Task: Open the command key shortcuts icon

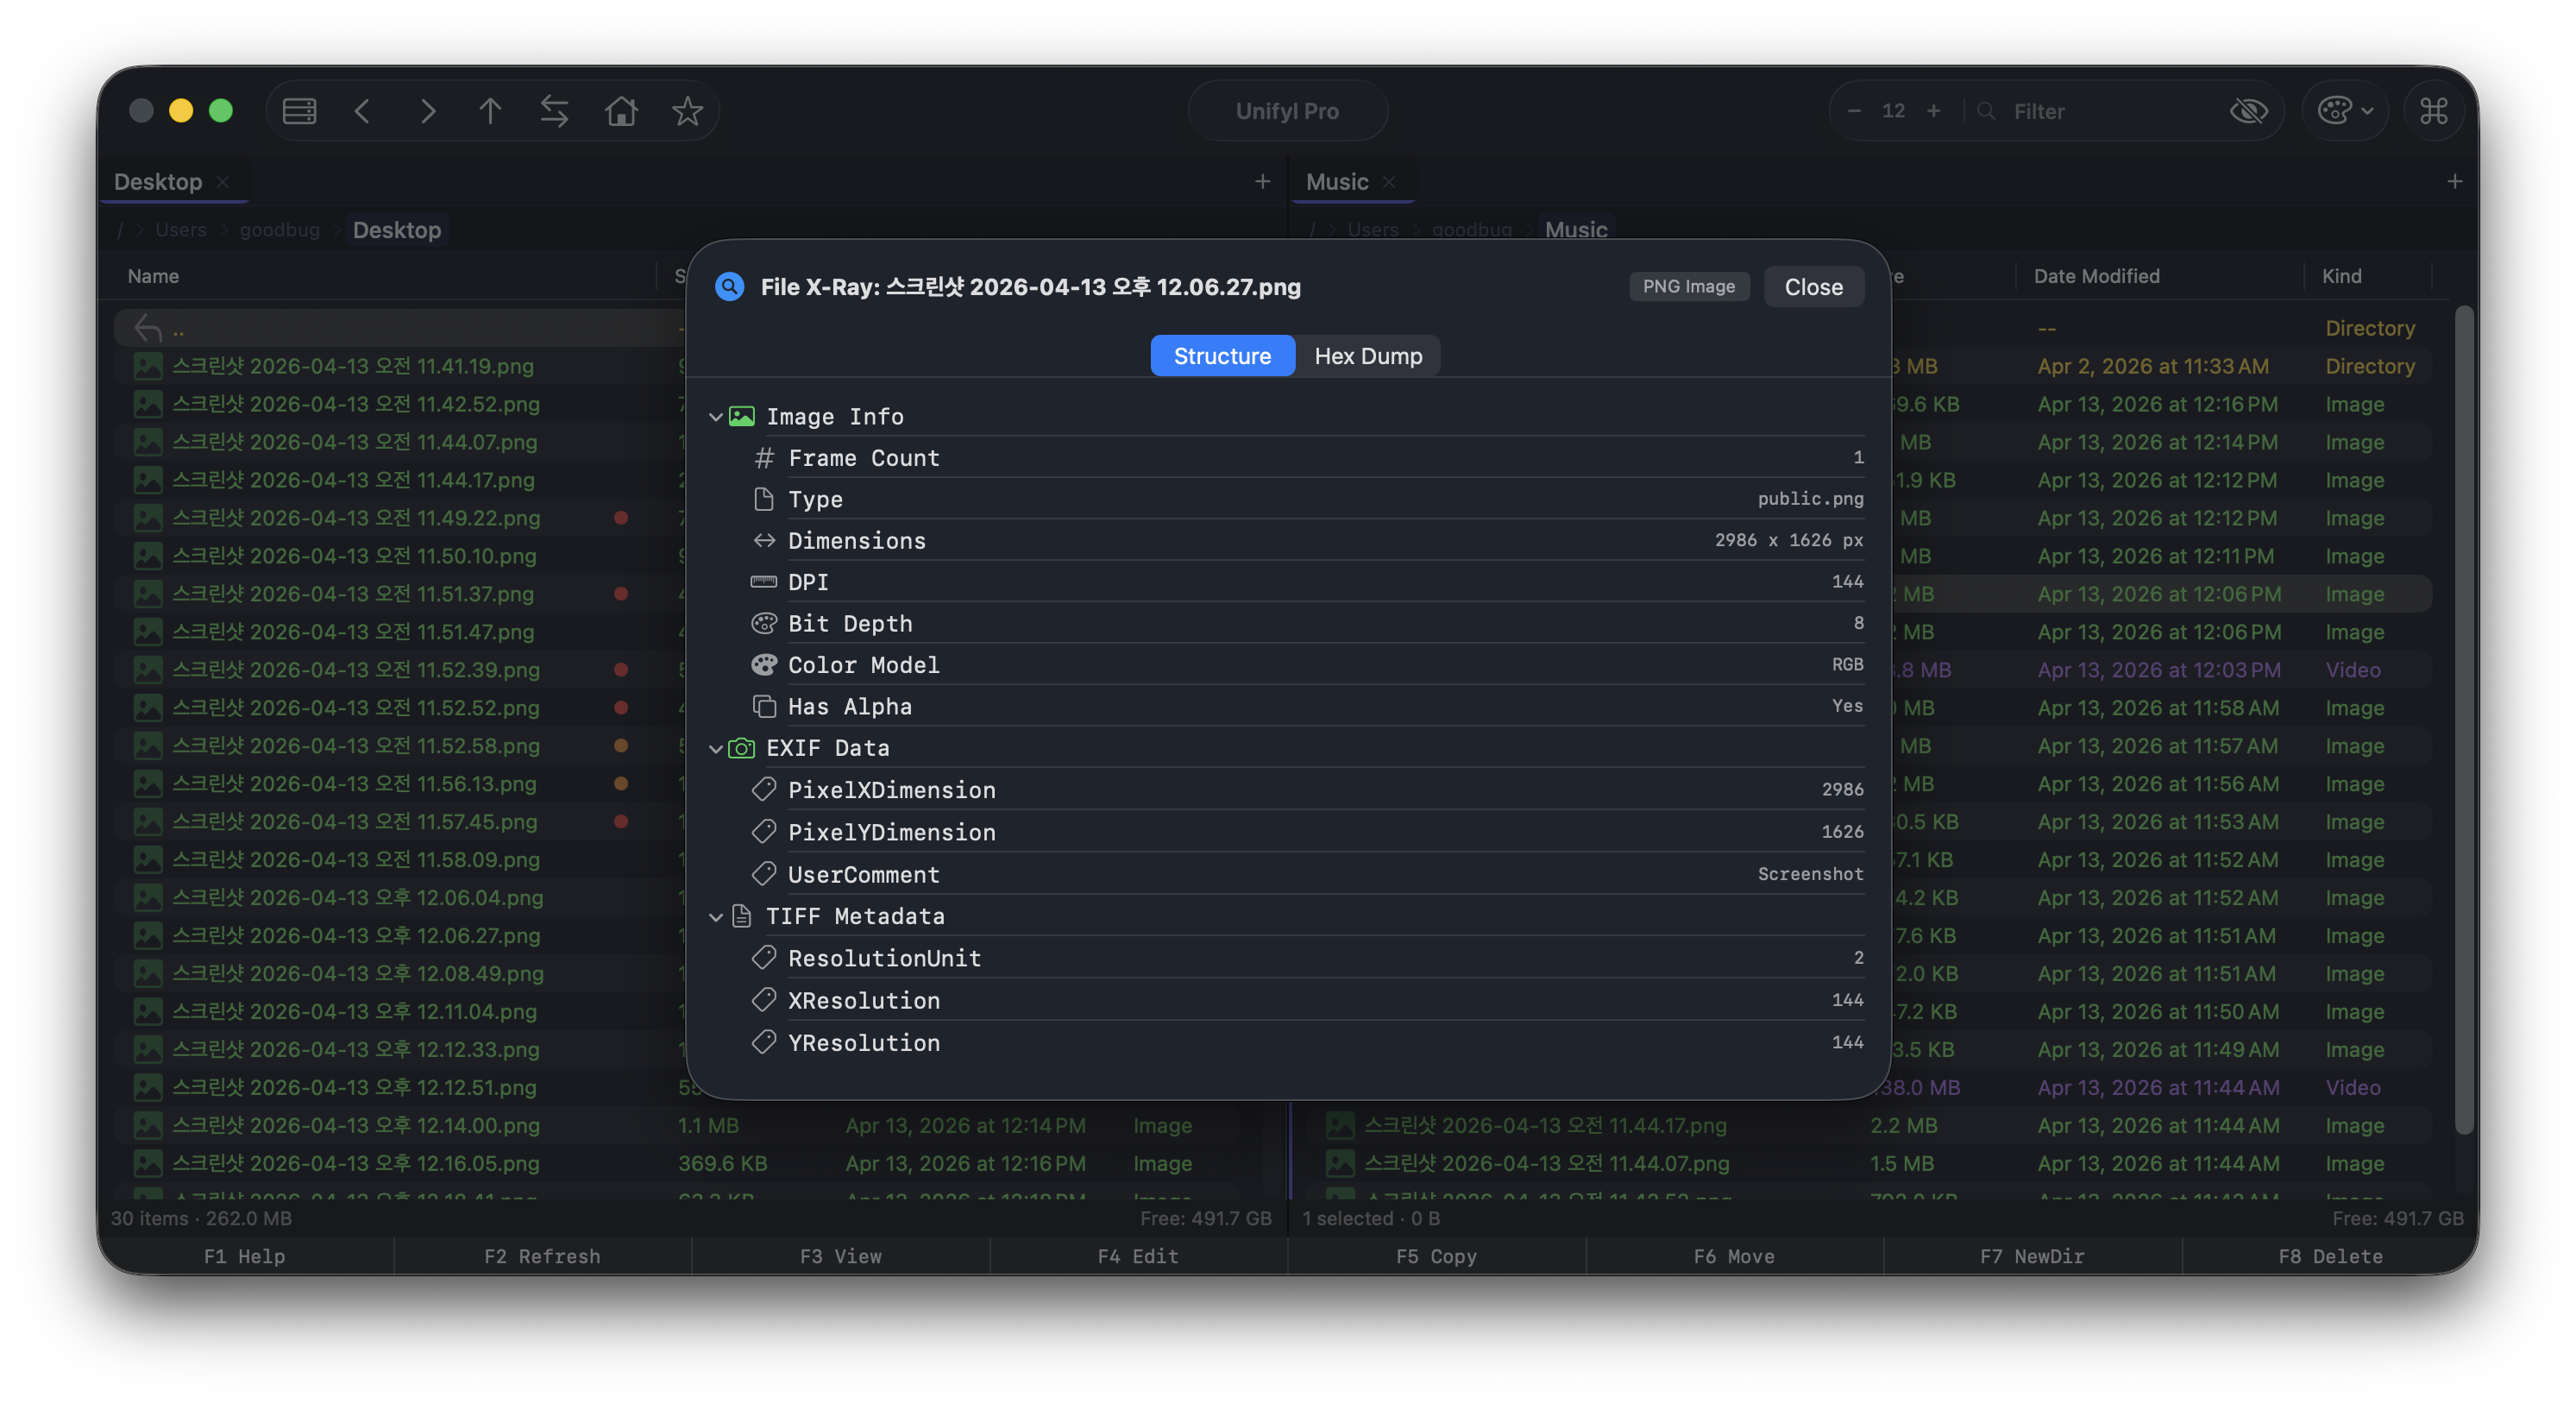Action: coord(2433,111)
